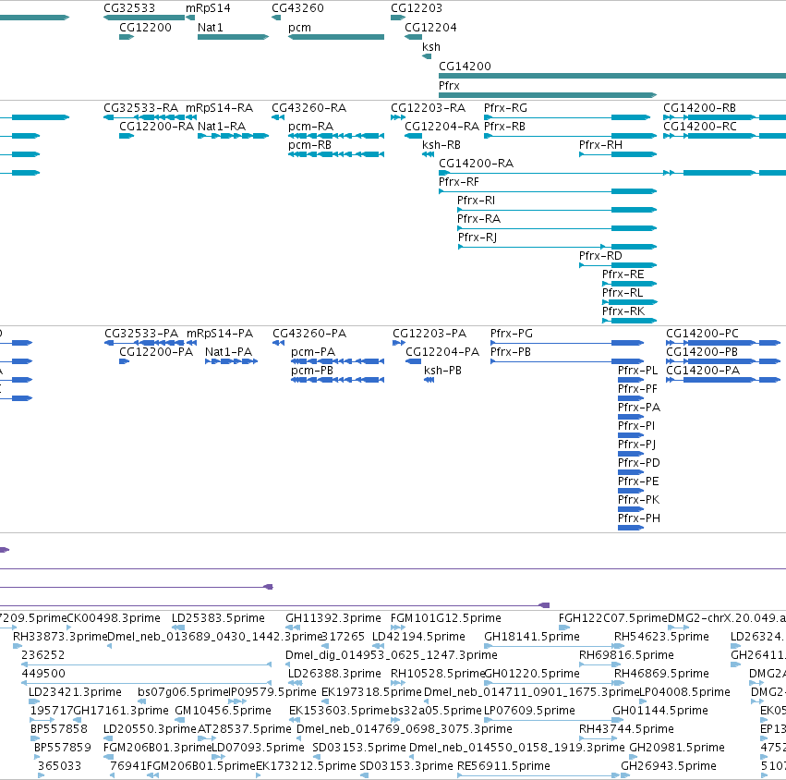
Task: Select the pcm-PB protein glyph
Action: pyautogui.click(x=337, y=380)
